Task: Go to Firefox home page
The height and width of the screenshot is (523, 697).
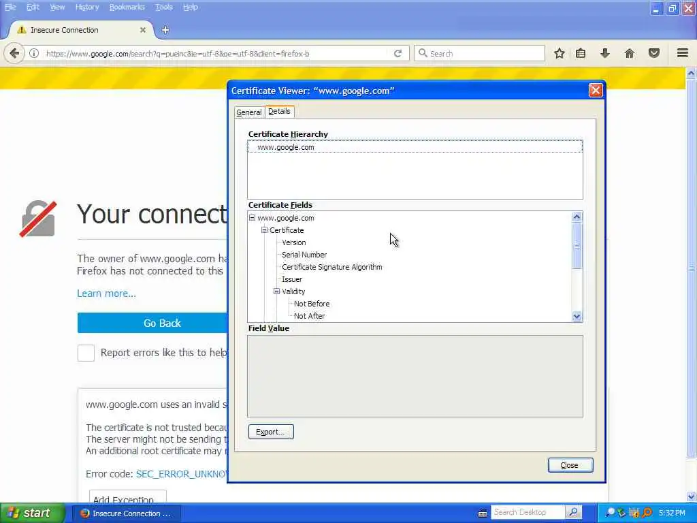Action: [630, 53]
